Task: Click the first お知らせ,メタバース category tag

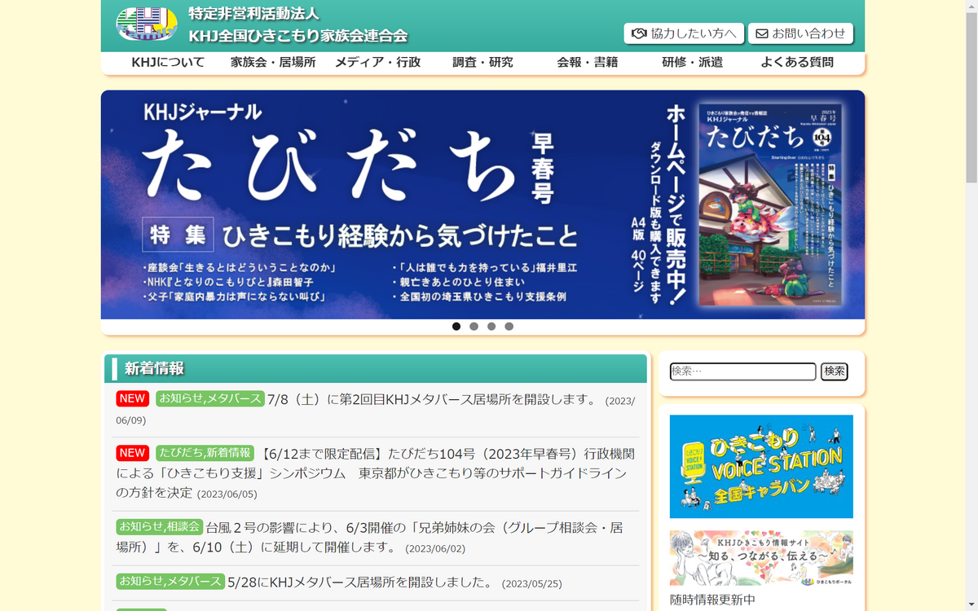Action: [210, 398]
